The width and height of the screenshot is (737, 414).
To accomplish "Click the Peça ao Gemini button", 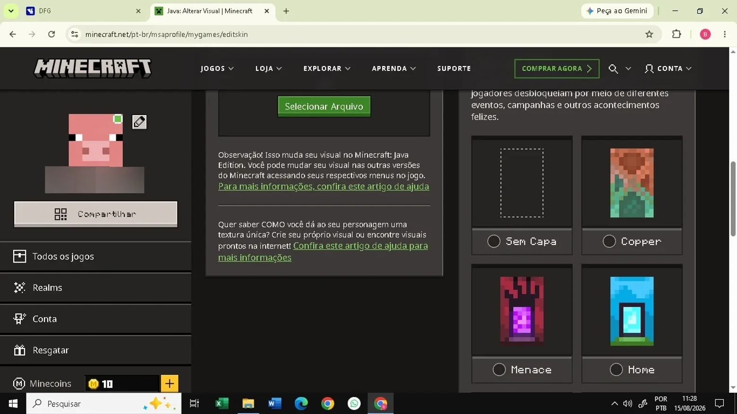I will coord(617,11).
